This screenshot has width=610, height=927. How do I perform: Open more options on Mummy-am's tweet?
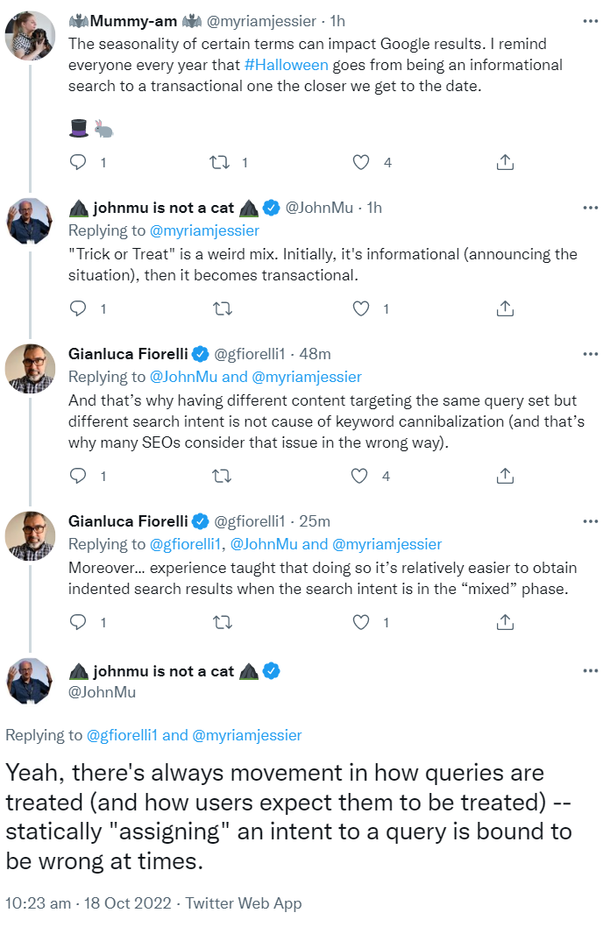(590, 21)
